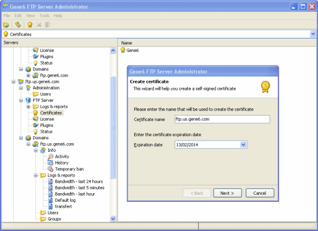The height and width of the screenshot is (231, 318).
Task: Select Certificates node under ftp.us.gene6.com
Action: click(51, 113)
